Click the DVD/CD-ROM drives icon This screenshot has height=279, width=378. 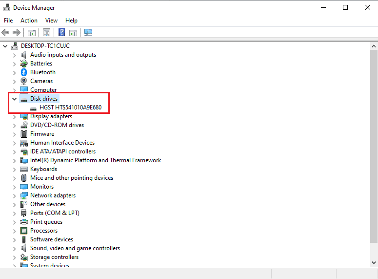click(x=24, y=125)
